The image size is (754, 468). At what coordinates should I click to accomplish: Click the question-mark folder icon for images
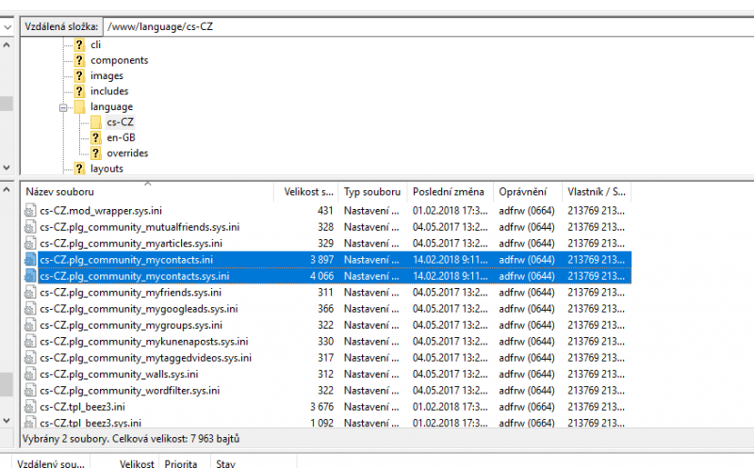(79, 76)
